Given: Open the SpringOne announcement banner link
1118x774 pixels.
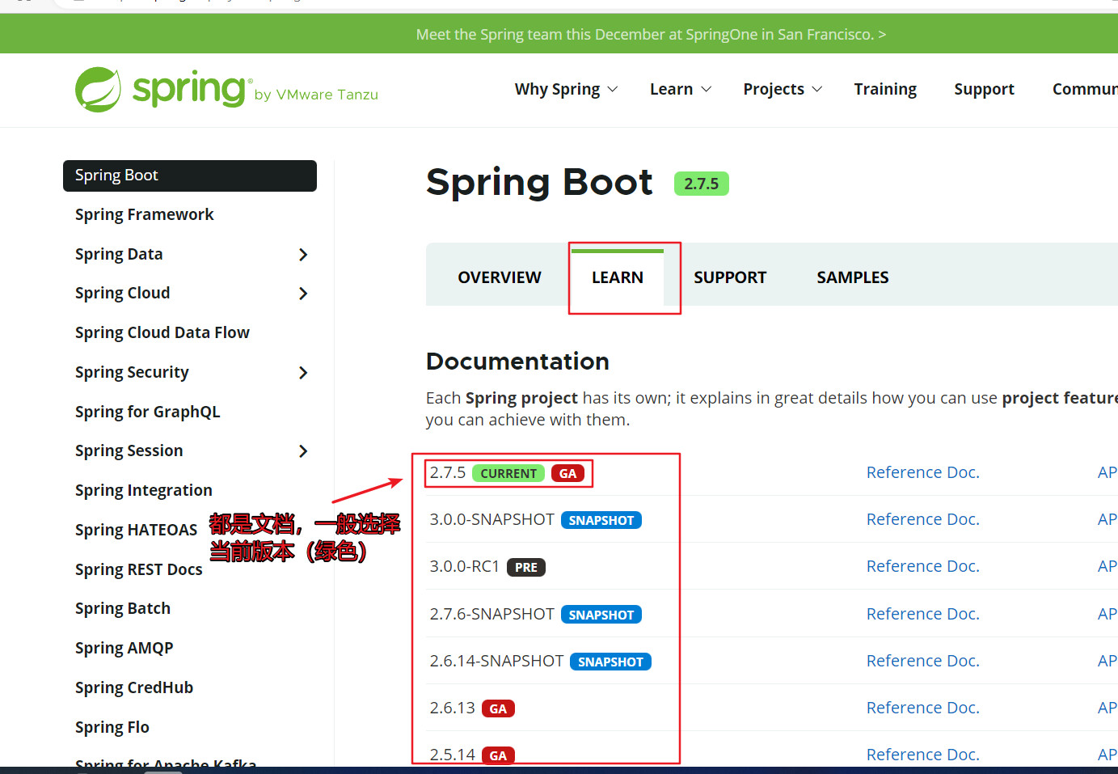Looking at the screenshot, I should pos(651,35).
